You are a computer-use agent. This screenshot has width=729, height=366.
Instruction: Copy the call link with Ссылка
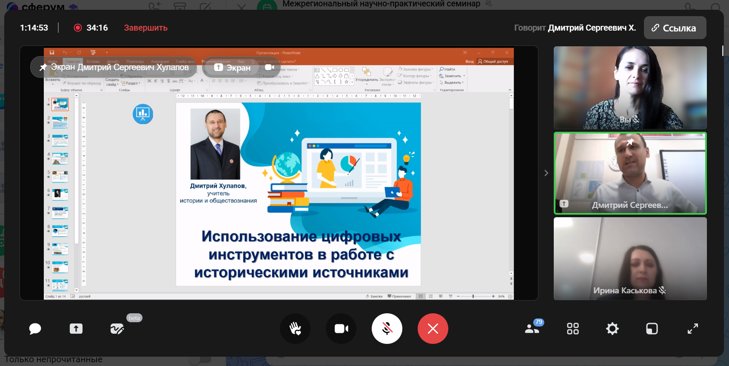(x=675, y=28)
